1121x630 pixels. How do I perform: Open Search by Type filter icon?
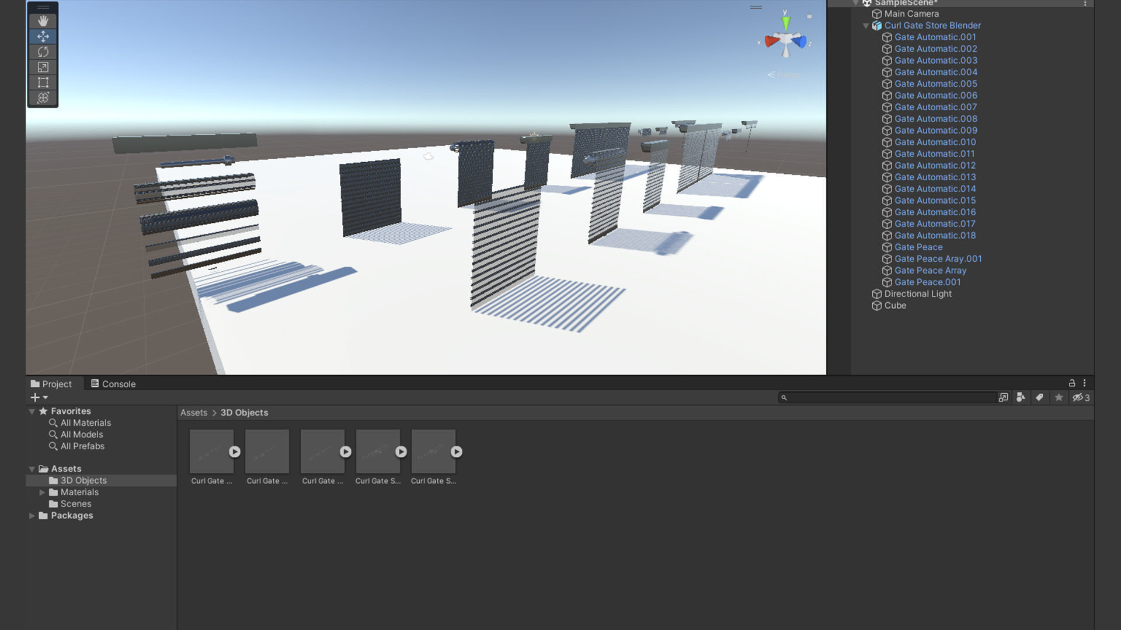click(1021, 398)
